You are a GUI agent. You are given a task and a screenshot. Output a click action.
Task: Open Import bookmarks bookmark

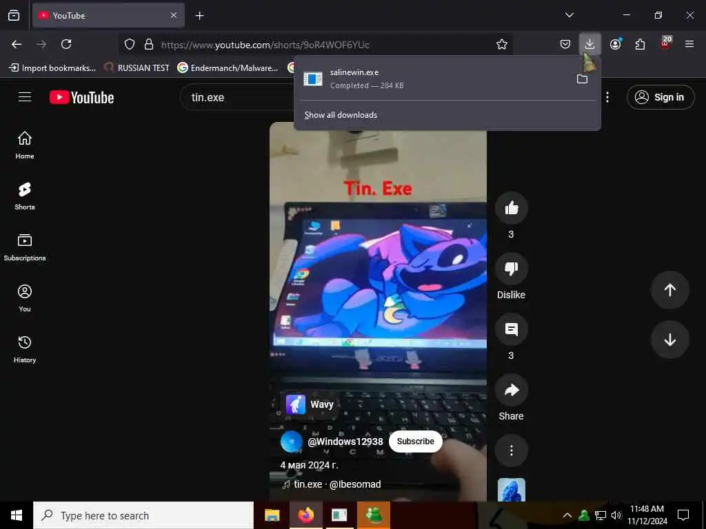pyautogui.click(x=52, y=68)
